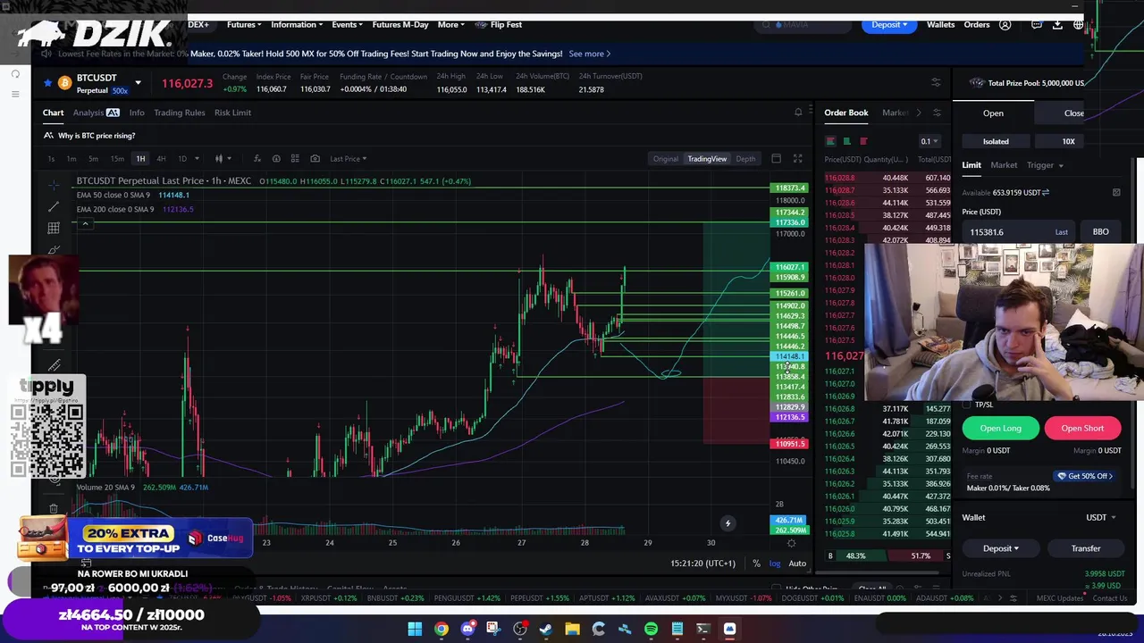Click the Get 50% Off link
Image resolution: width=1144 pixels, height=643 pixels.
click(1085, 476)
